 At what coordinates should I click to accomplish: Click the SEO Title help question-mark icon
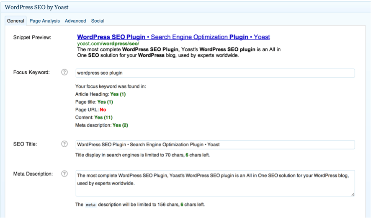[64, 144]
